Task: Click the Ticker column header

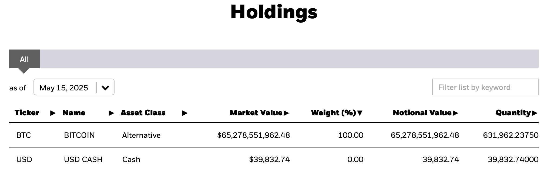Action: (27, 113)
